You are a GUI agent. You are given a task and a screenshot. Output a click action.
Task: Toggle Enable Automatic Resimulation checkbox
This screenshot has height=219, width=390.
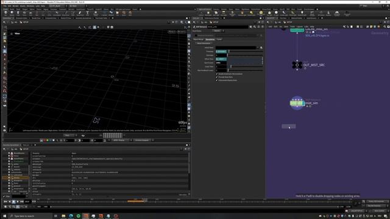(217, 74)
